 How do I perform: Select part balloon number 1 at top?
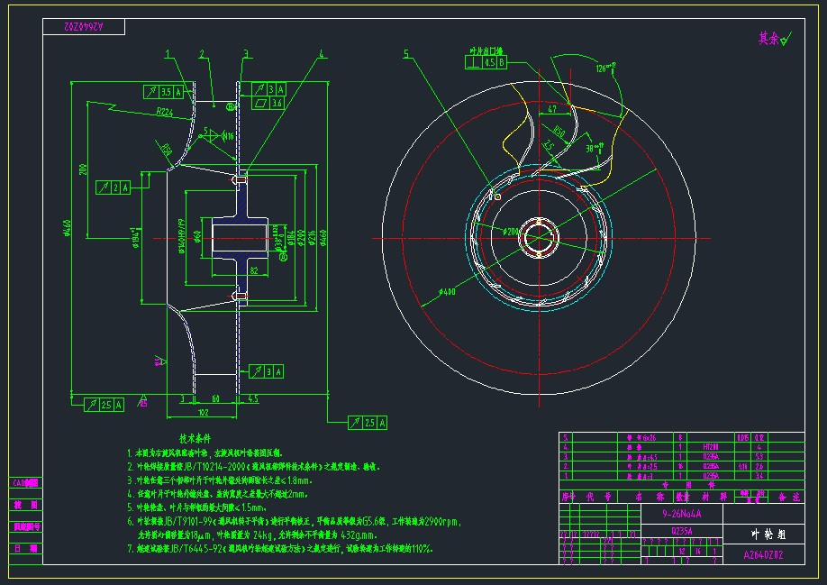point(167,54)
